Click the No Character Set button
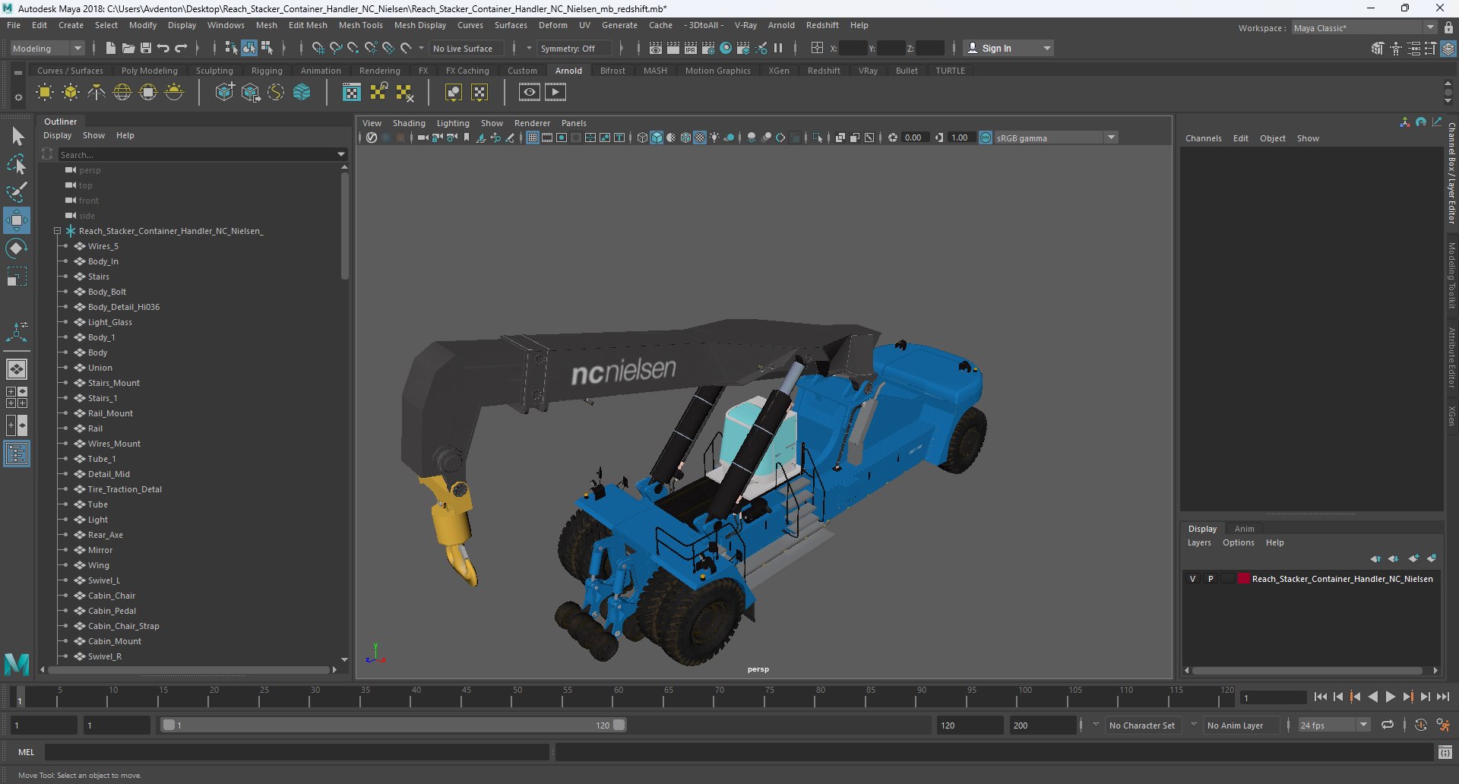This screenshot has width=1459, height=784. click(x=1142, y=725)
